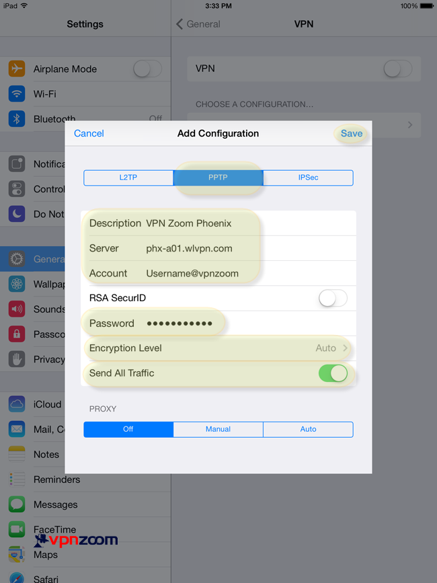Toggle the VPN switch on VPN page
The image size is (437, 583).
coord(397,69)
